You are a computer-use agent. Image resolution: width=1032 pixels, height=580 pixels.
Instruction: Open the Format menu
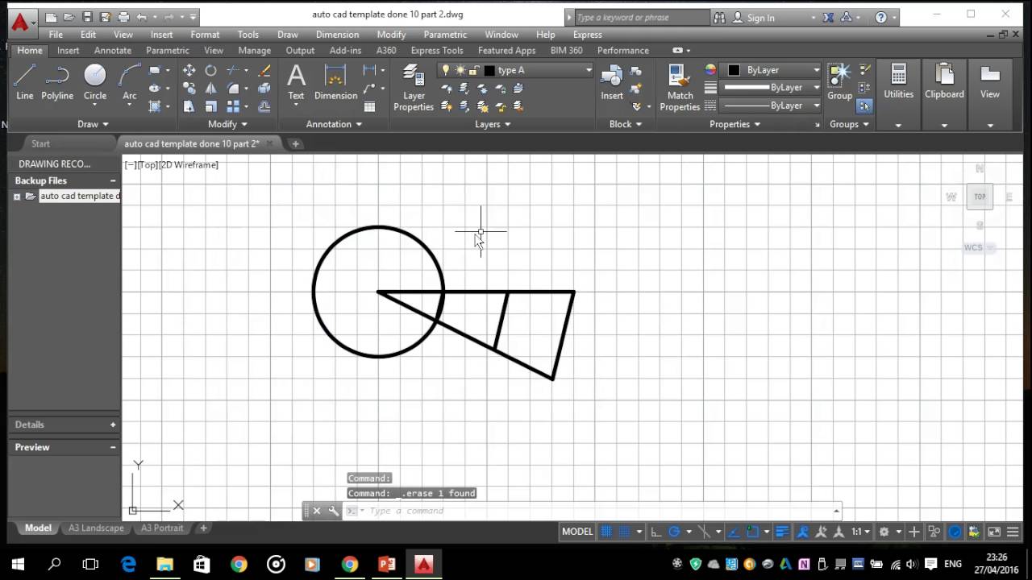[205, 35]
